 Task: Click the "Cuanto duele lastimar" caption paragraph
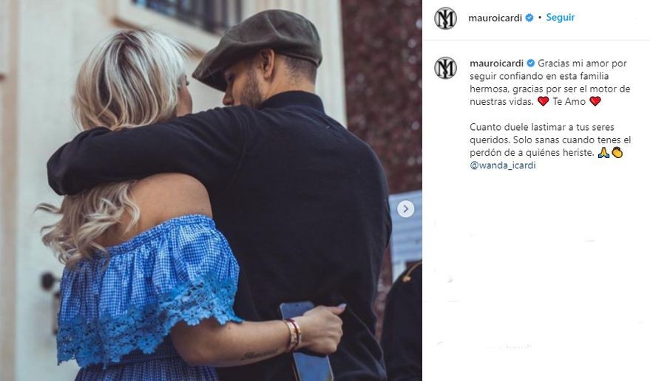tap(550, 140)
